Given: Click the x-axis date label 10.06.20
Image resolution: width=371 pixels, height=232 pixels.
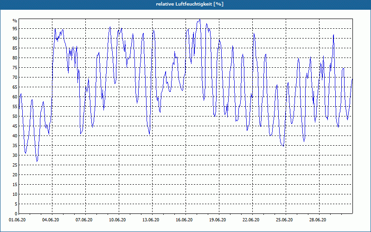Looking at the screenshot, I should click(x=117, y=219).
